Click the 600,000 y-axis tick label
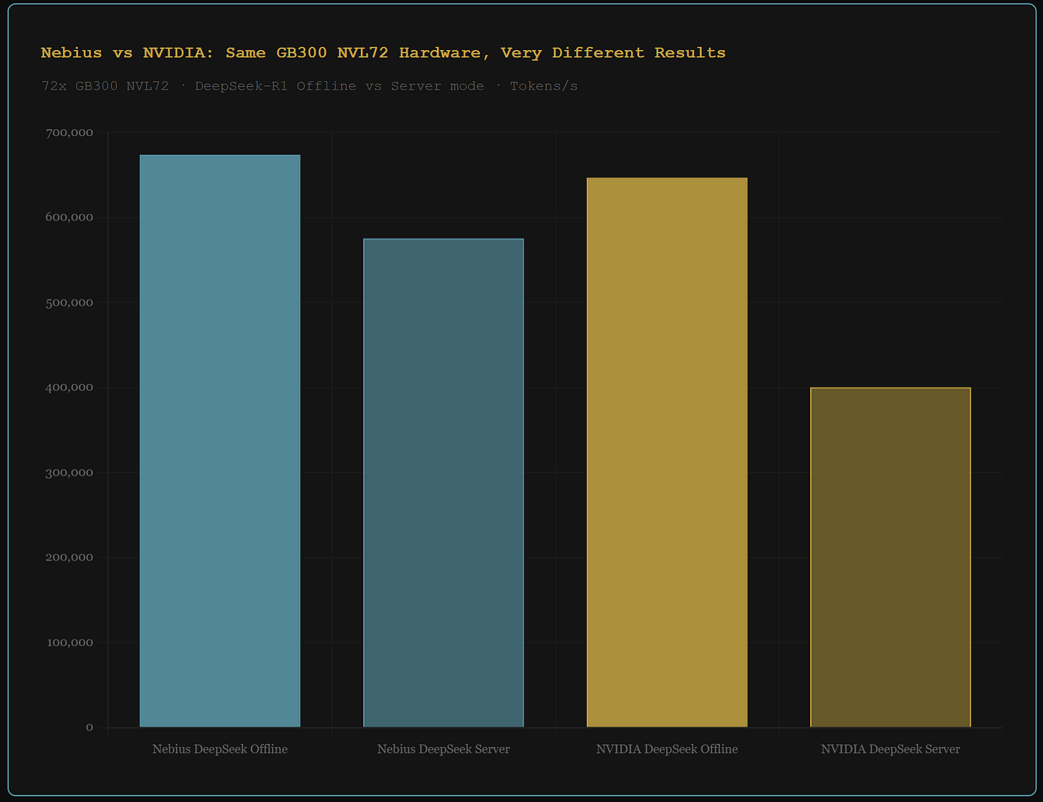Screen dimensions: 1043x802 click(x=69, y=218)
